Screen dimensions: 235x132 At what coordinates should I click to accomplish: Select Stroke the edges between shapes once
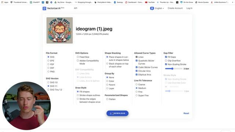78,99
